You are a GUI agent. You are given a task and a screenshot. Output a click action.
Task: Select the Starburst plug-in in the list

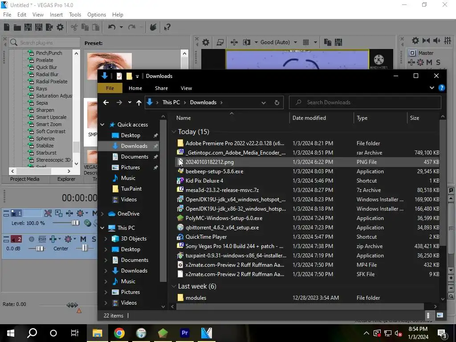[46, 153]
